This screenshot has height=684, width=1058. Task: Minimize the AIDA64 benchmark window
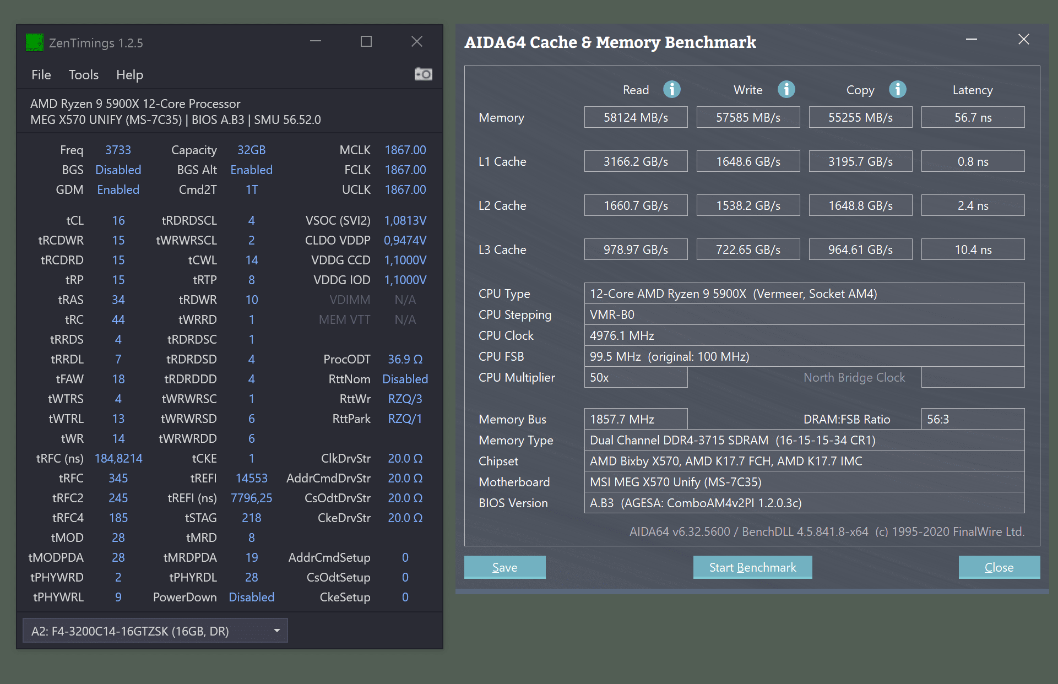pos(972,40)
